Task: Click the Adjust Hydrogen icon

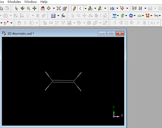Action: (x=141, y=8)
